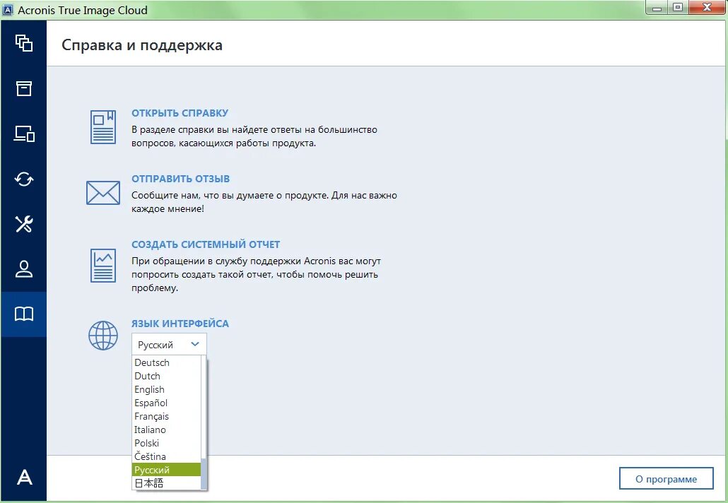This screenshot has height=503, width=728.
Task: Choose Italiano from the language list
Action: tap(166, 430)
